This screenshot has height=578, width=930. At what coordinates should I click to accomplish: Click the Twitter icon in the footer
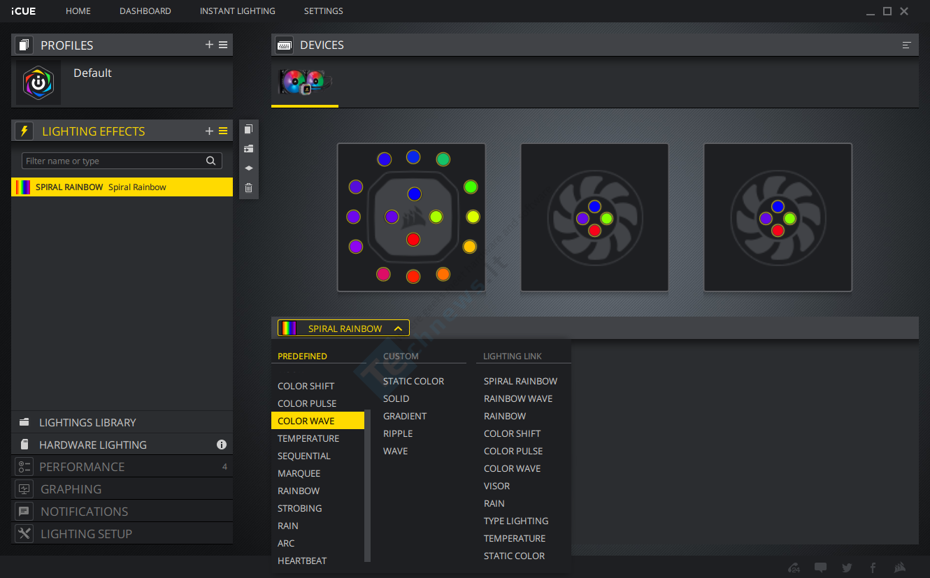coord(847,568)
